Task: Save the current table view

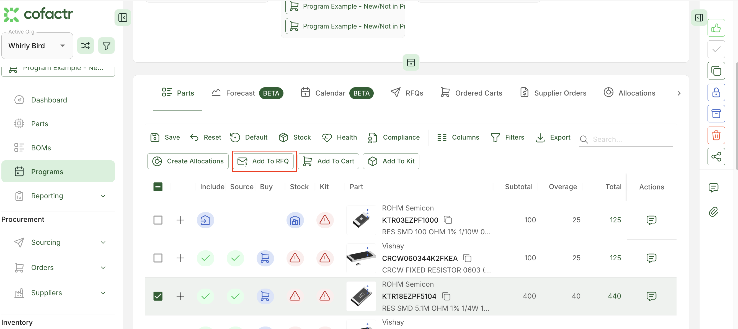Action: tap(165, 138)
